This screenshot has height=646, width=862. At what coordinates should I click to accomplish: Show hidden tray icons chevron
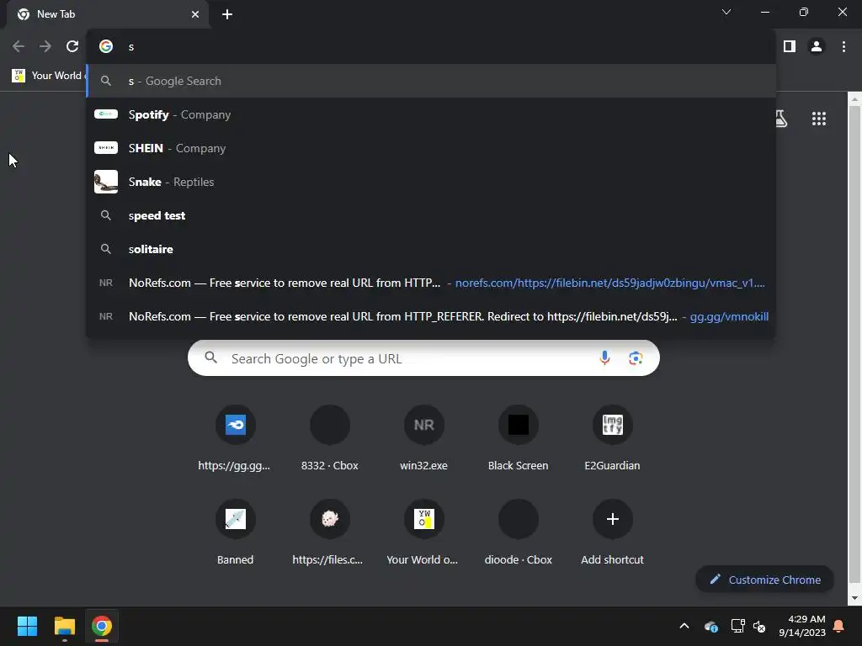(x=684, y=626)
